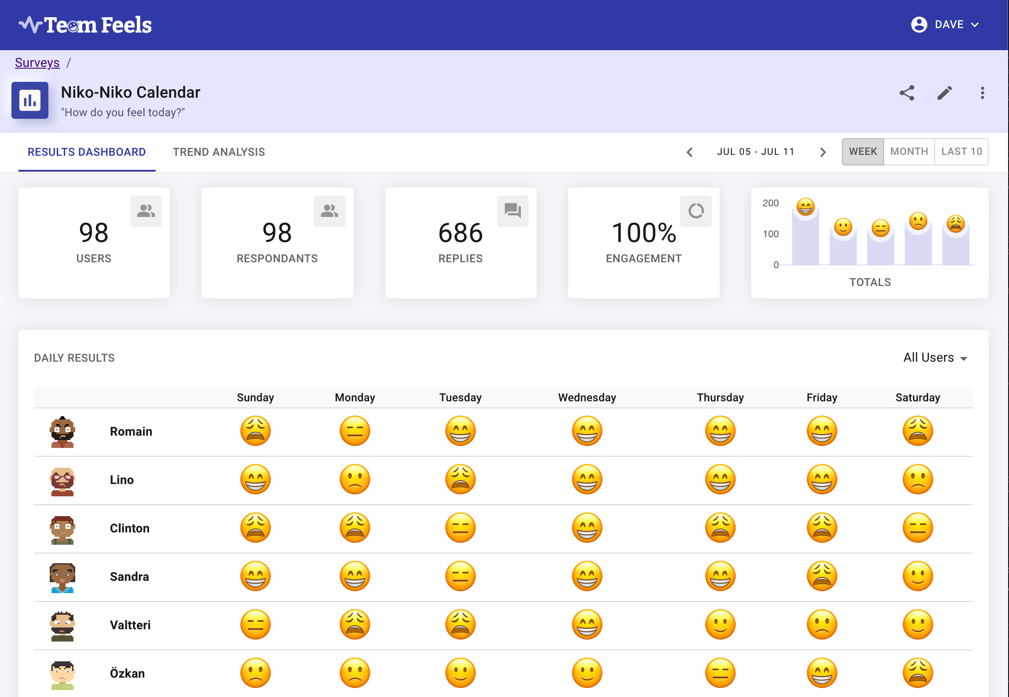Click the Team Feels logo

click(85, 25)
